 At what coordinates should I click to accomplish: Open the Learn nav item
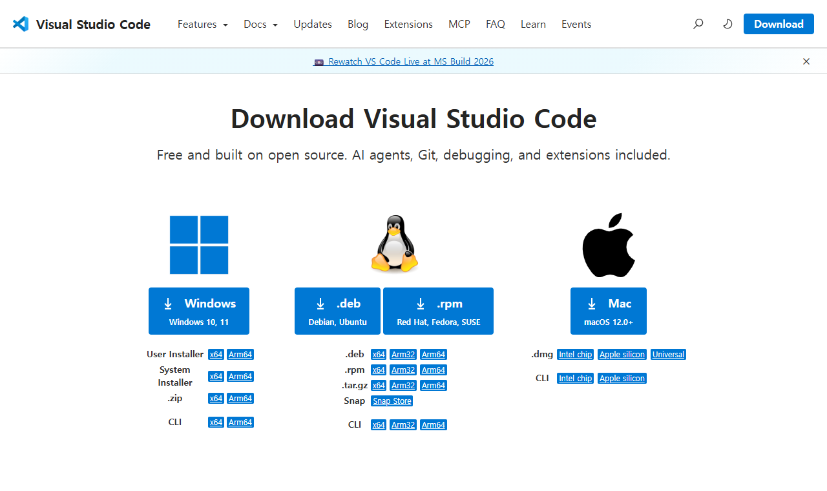533,24
